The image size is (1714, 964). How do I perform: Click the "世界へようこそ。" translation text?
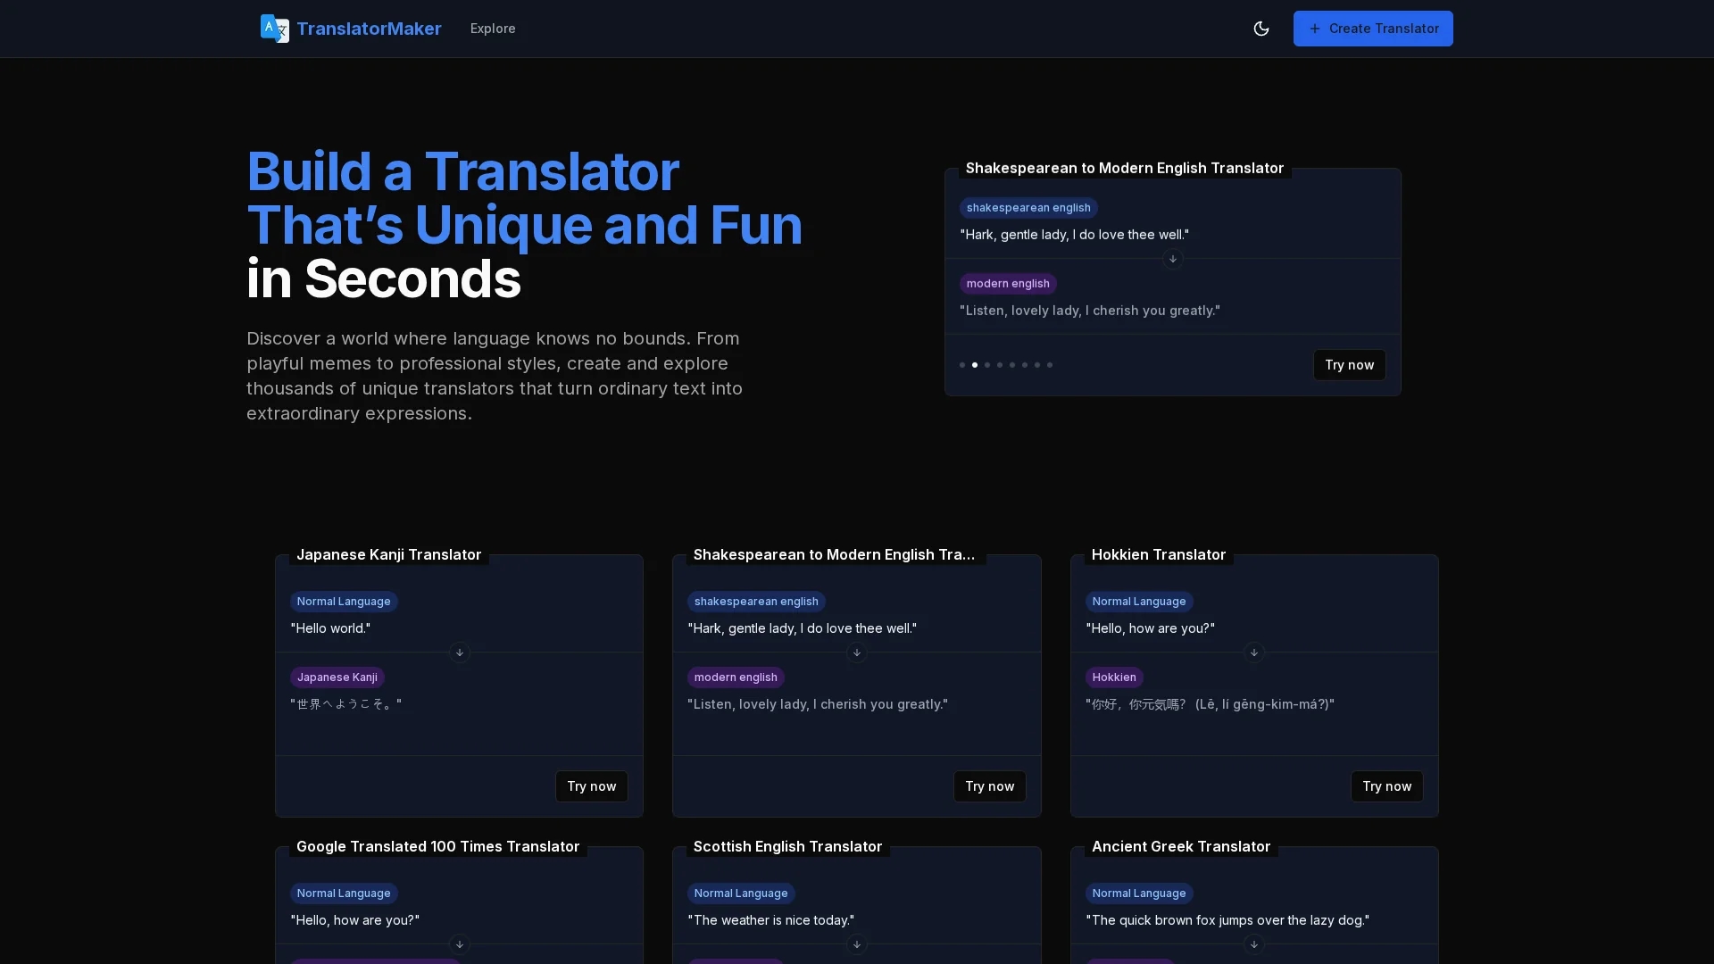click(345, 704)
